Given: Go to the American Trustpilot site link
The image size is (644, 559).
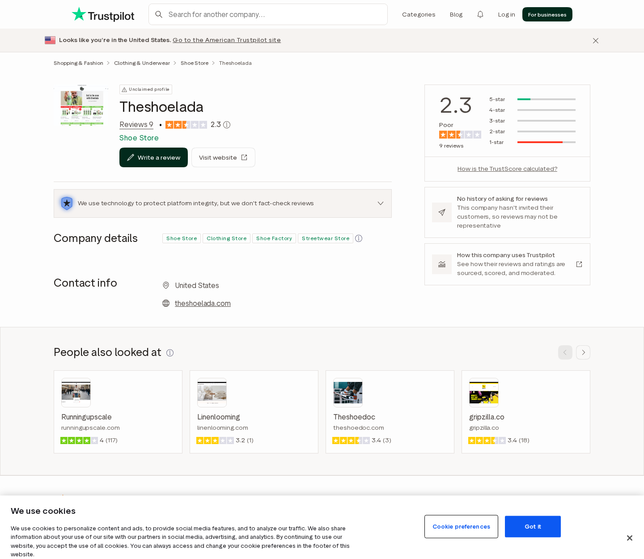Looking at the screenshot, I should click(x=227, y=40).
